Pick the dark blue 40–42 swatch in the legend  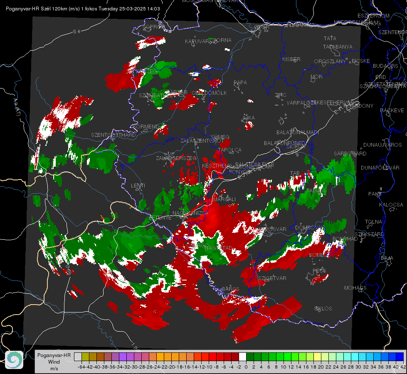click(x=400, y=357)
